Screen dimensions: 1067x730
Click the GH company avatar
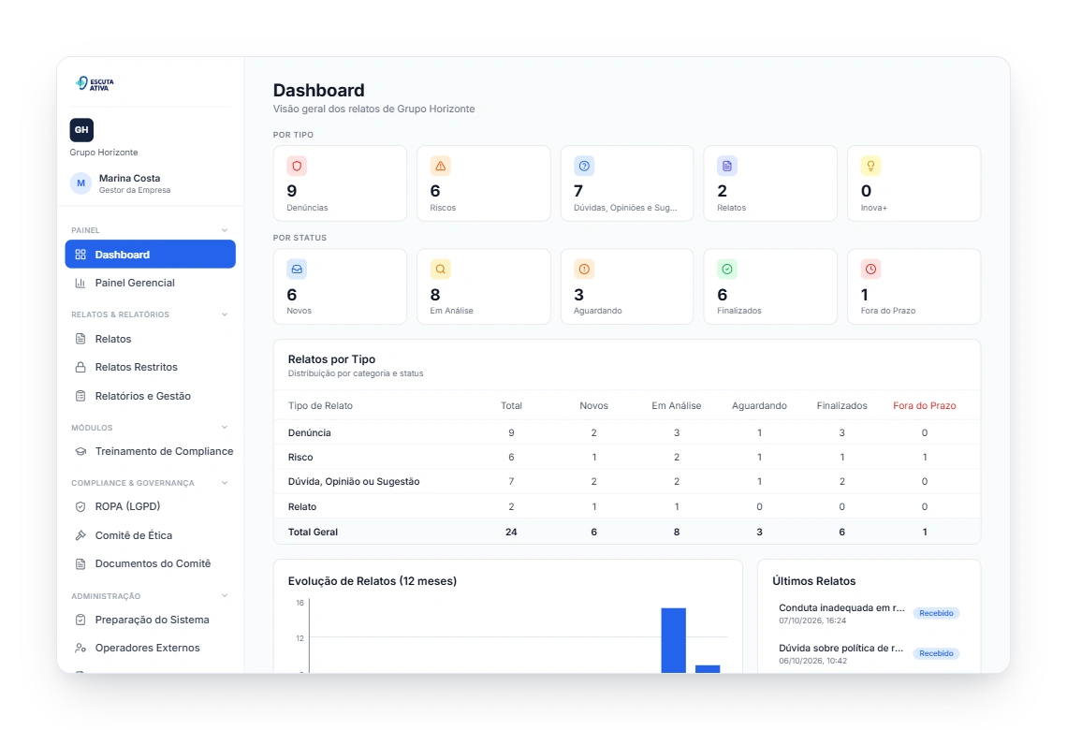81,130
